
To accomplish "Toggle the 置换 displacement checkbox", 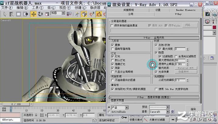I will point(112,45).
